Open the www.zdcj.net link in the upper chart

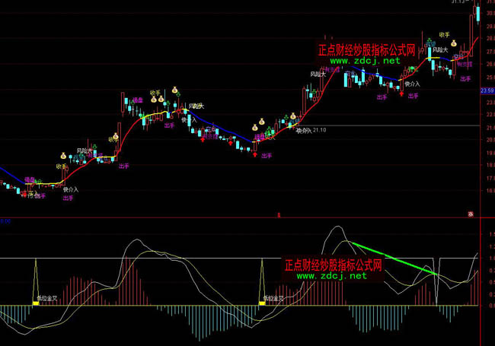[365, 60]
